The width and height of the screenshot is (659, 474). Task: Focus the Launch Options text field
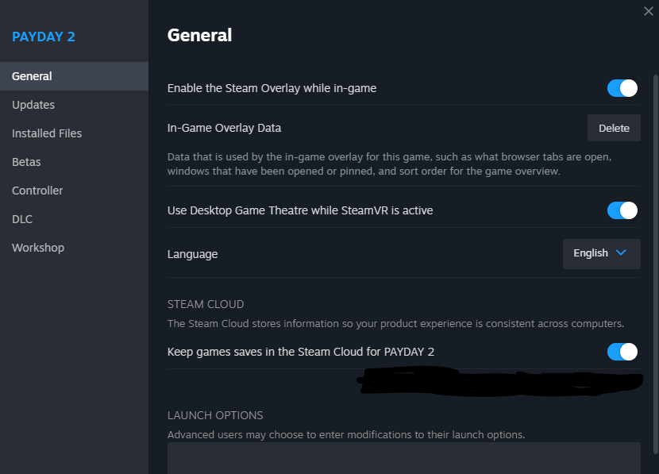click(403, 458)
